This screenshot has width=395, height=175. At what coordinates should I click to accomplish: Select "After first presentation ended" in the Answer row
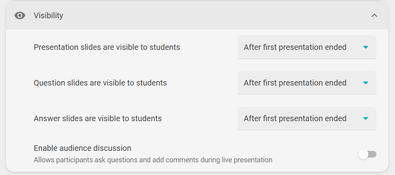[295, 118]
